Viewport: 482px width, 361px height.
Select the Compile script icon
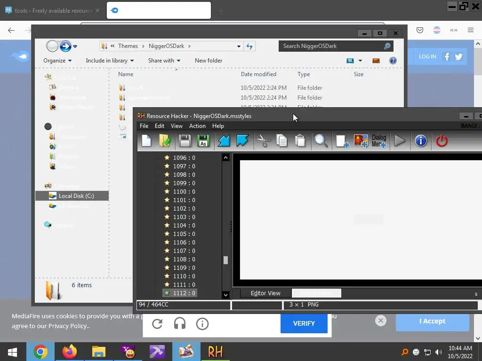[224, 141]
